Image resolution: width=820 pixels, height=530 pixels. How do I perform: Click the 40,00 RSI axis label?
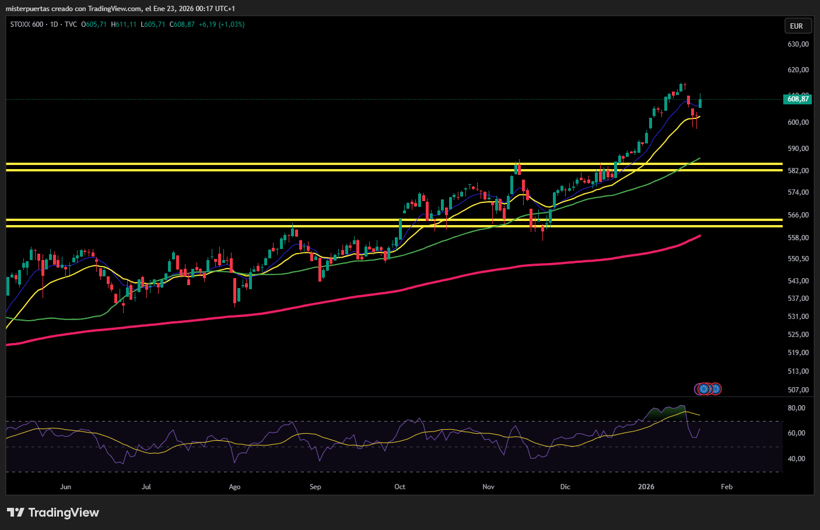pyautogui.click(x=796, y=459)
